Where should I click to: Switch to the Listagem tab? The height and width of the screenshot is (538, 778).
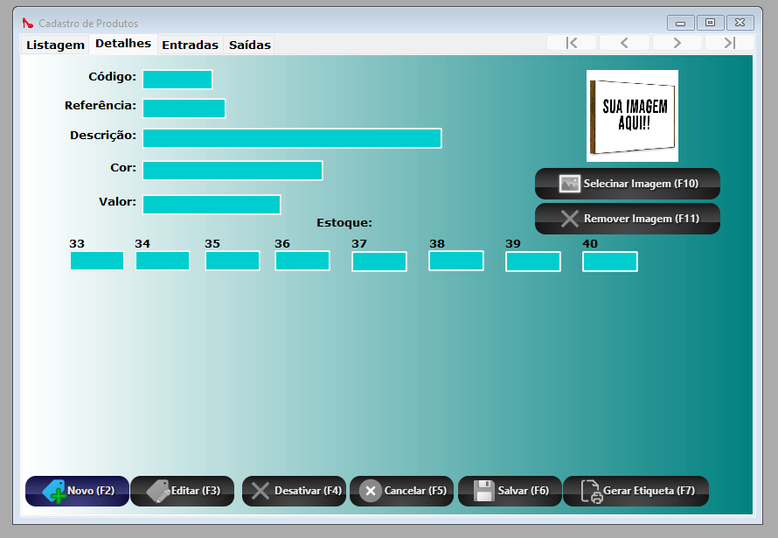pyautogui.click(x=55, y=45)
